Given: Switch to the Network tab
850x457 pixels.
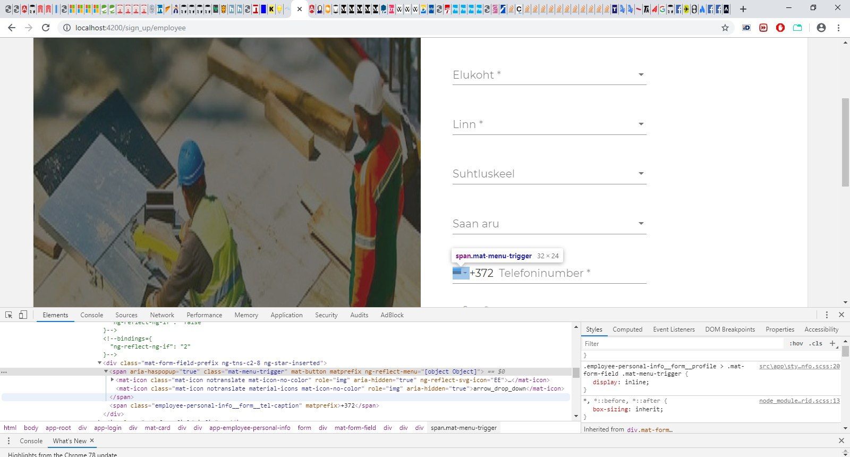Looking at the screenshot, I should coord(162,315).
